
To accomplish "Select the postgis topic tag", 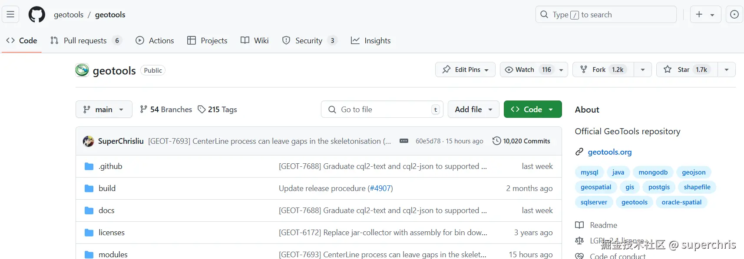I will click(659, 187).
